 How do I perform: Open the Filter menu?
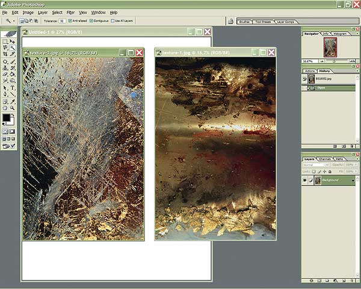click(x=71, y=12)
